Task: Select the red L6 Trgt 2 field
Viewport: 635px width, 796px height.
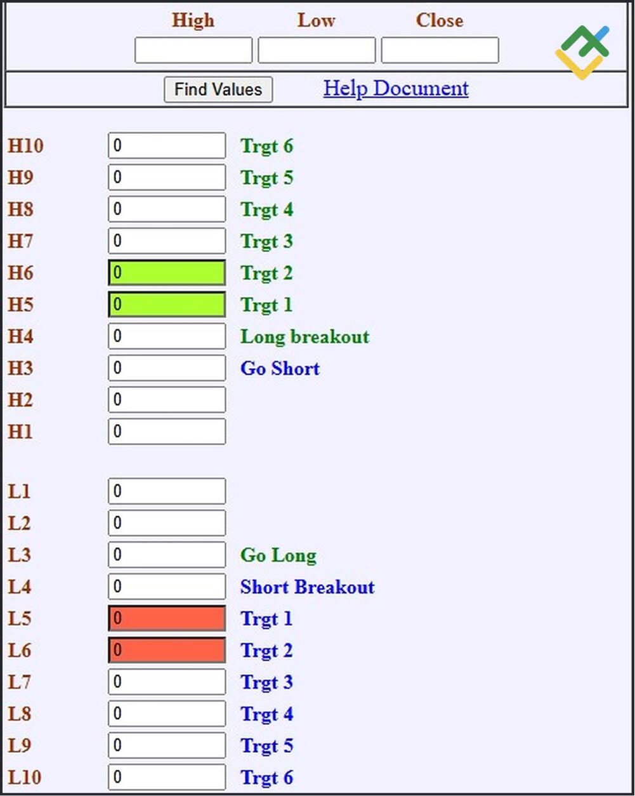Action: [x=167, y=650]
